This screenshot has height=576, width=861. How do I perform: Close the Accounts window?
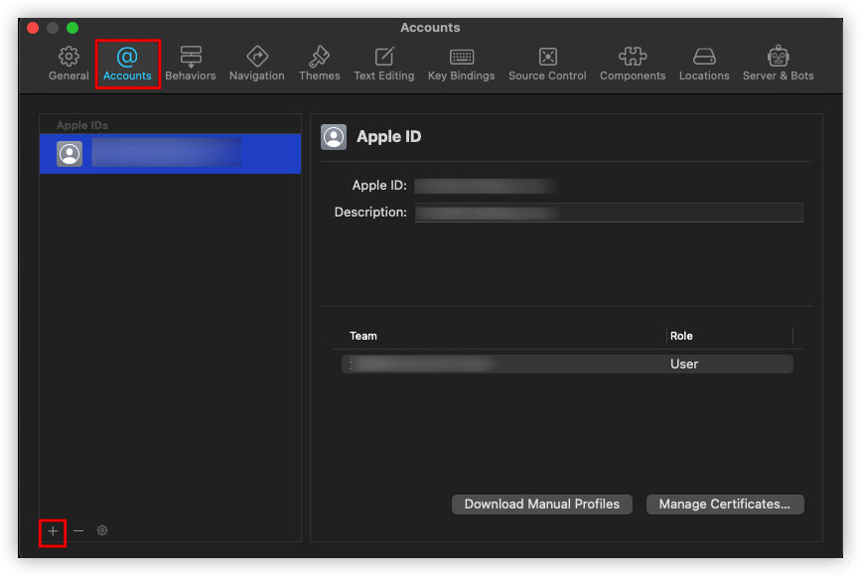(33, 28)
